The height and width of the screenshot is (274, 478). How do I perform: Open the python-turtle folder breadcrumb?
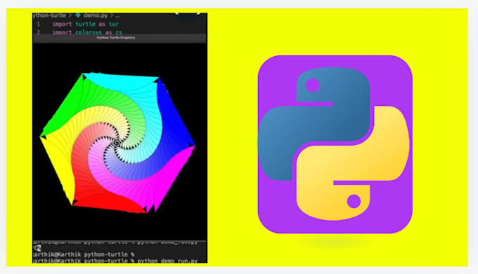tap(49, 15)
